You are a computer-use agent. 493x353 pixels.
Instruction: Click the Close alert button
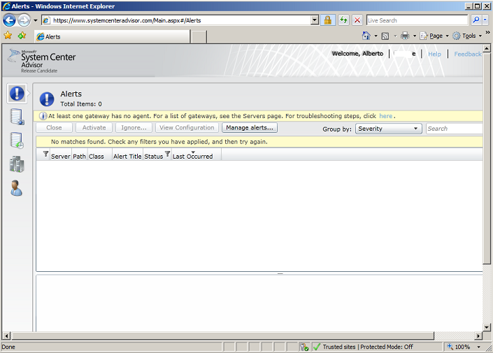click(x=54, y=128)
